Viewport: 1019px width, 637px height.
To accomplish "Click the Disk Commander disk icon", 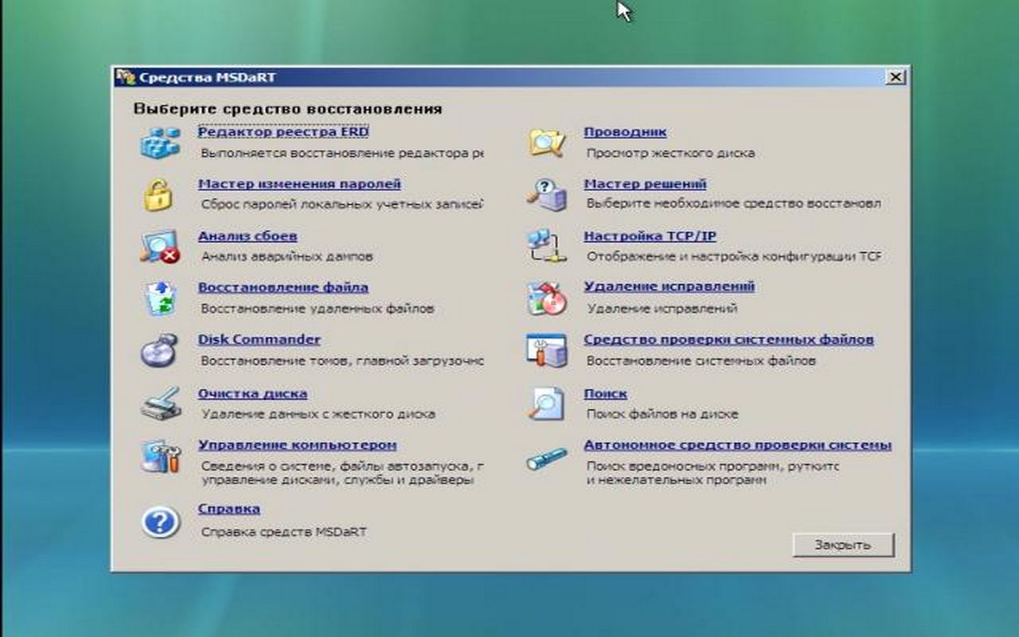I will pyautogui.click(x=160, y=350).
